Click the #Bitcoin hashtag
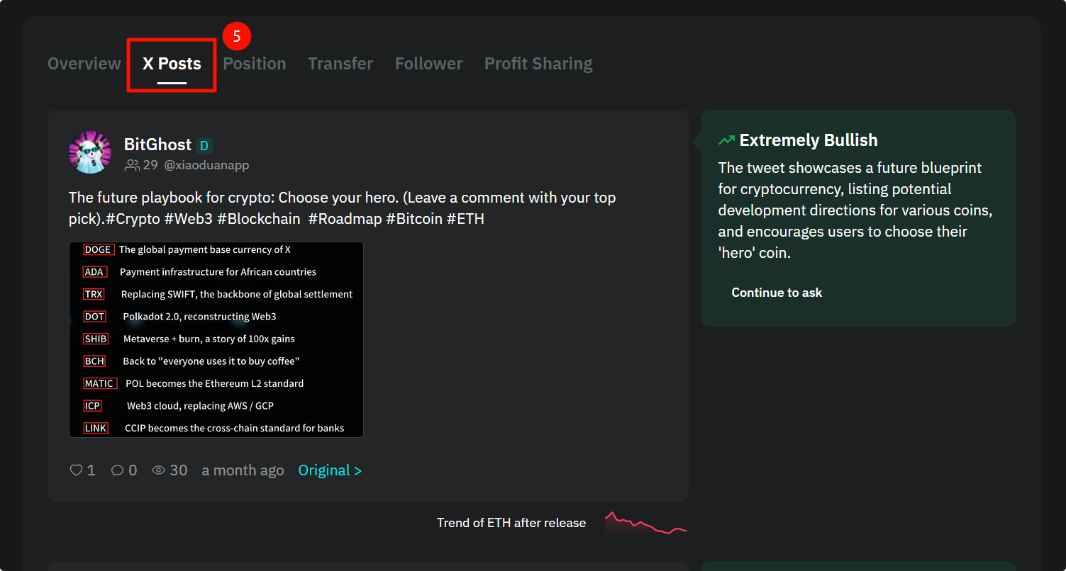Viewport: 1066px width, 571px height. point(414,219)
